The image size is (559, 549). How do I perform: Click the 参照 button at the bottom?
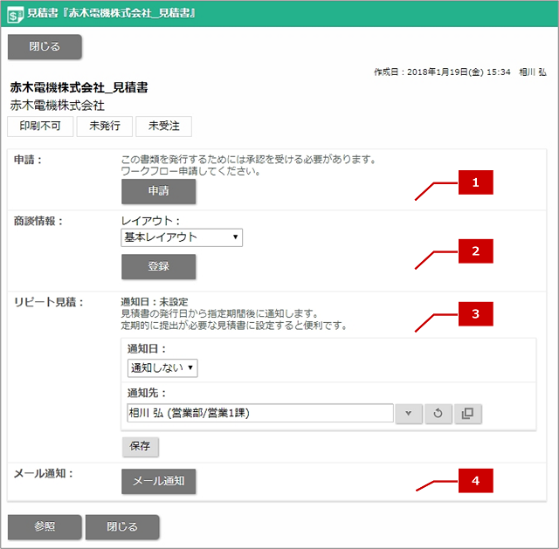pos(45,527)
